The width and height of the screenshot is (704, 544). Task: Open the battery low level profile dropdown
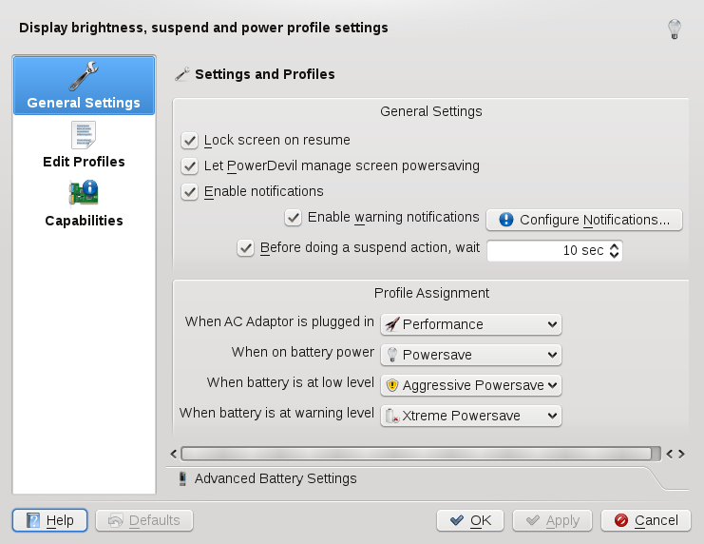pyautogui.click(x=471, y=385)
